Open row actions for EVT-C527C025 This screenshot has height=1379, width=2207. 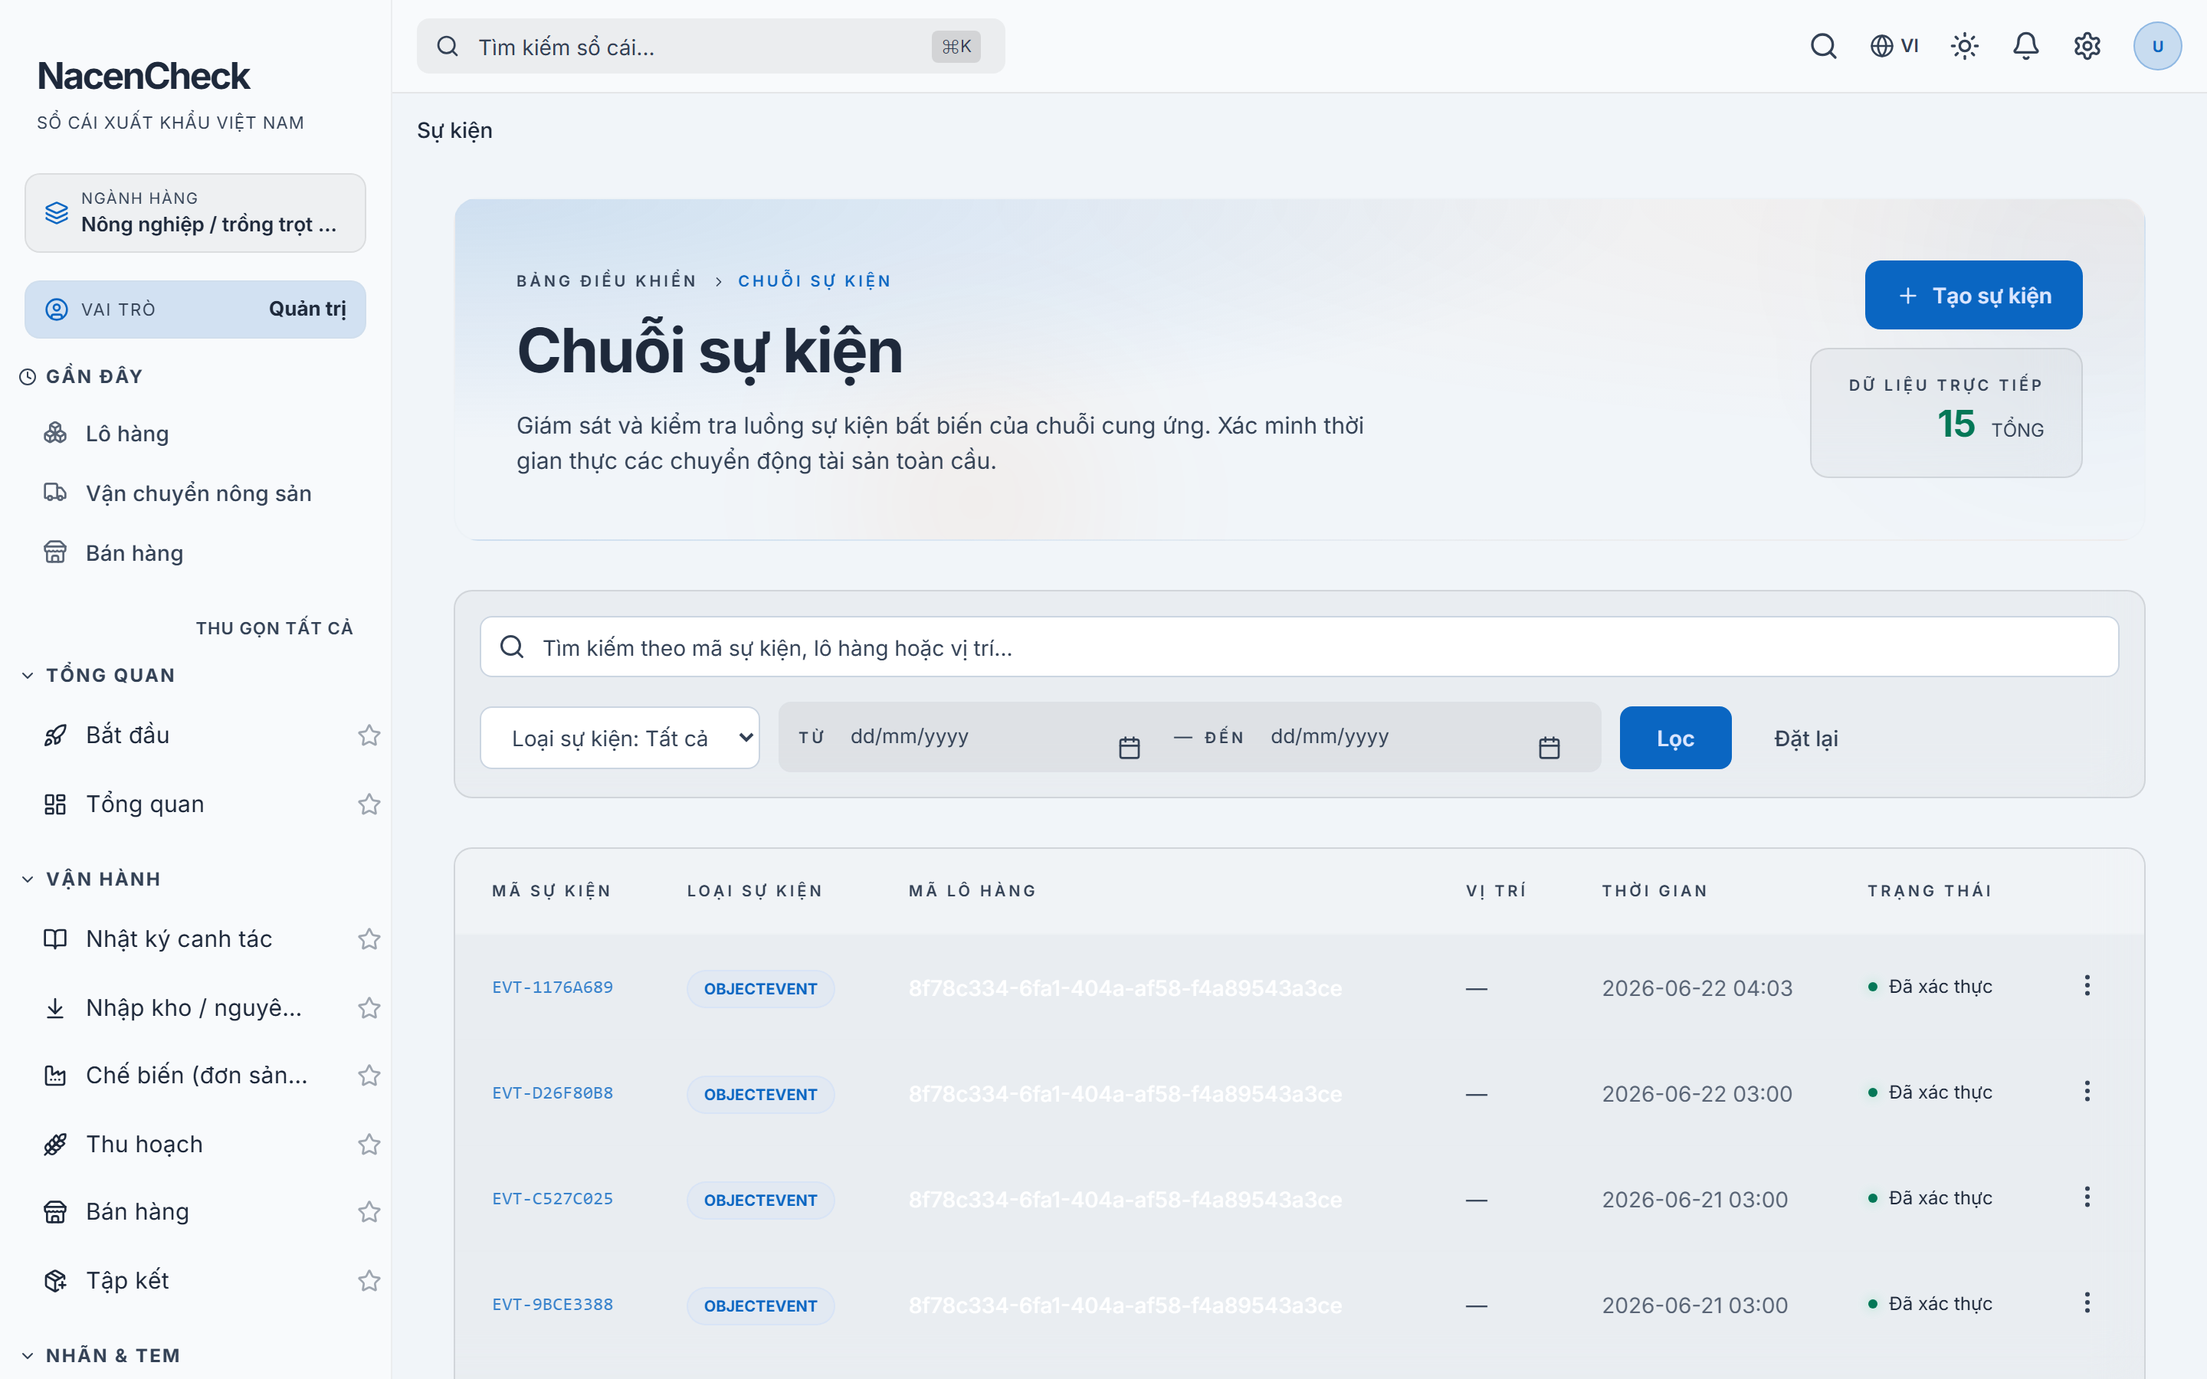point(2087,1197)
